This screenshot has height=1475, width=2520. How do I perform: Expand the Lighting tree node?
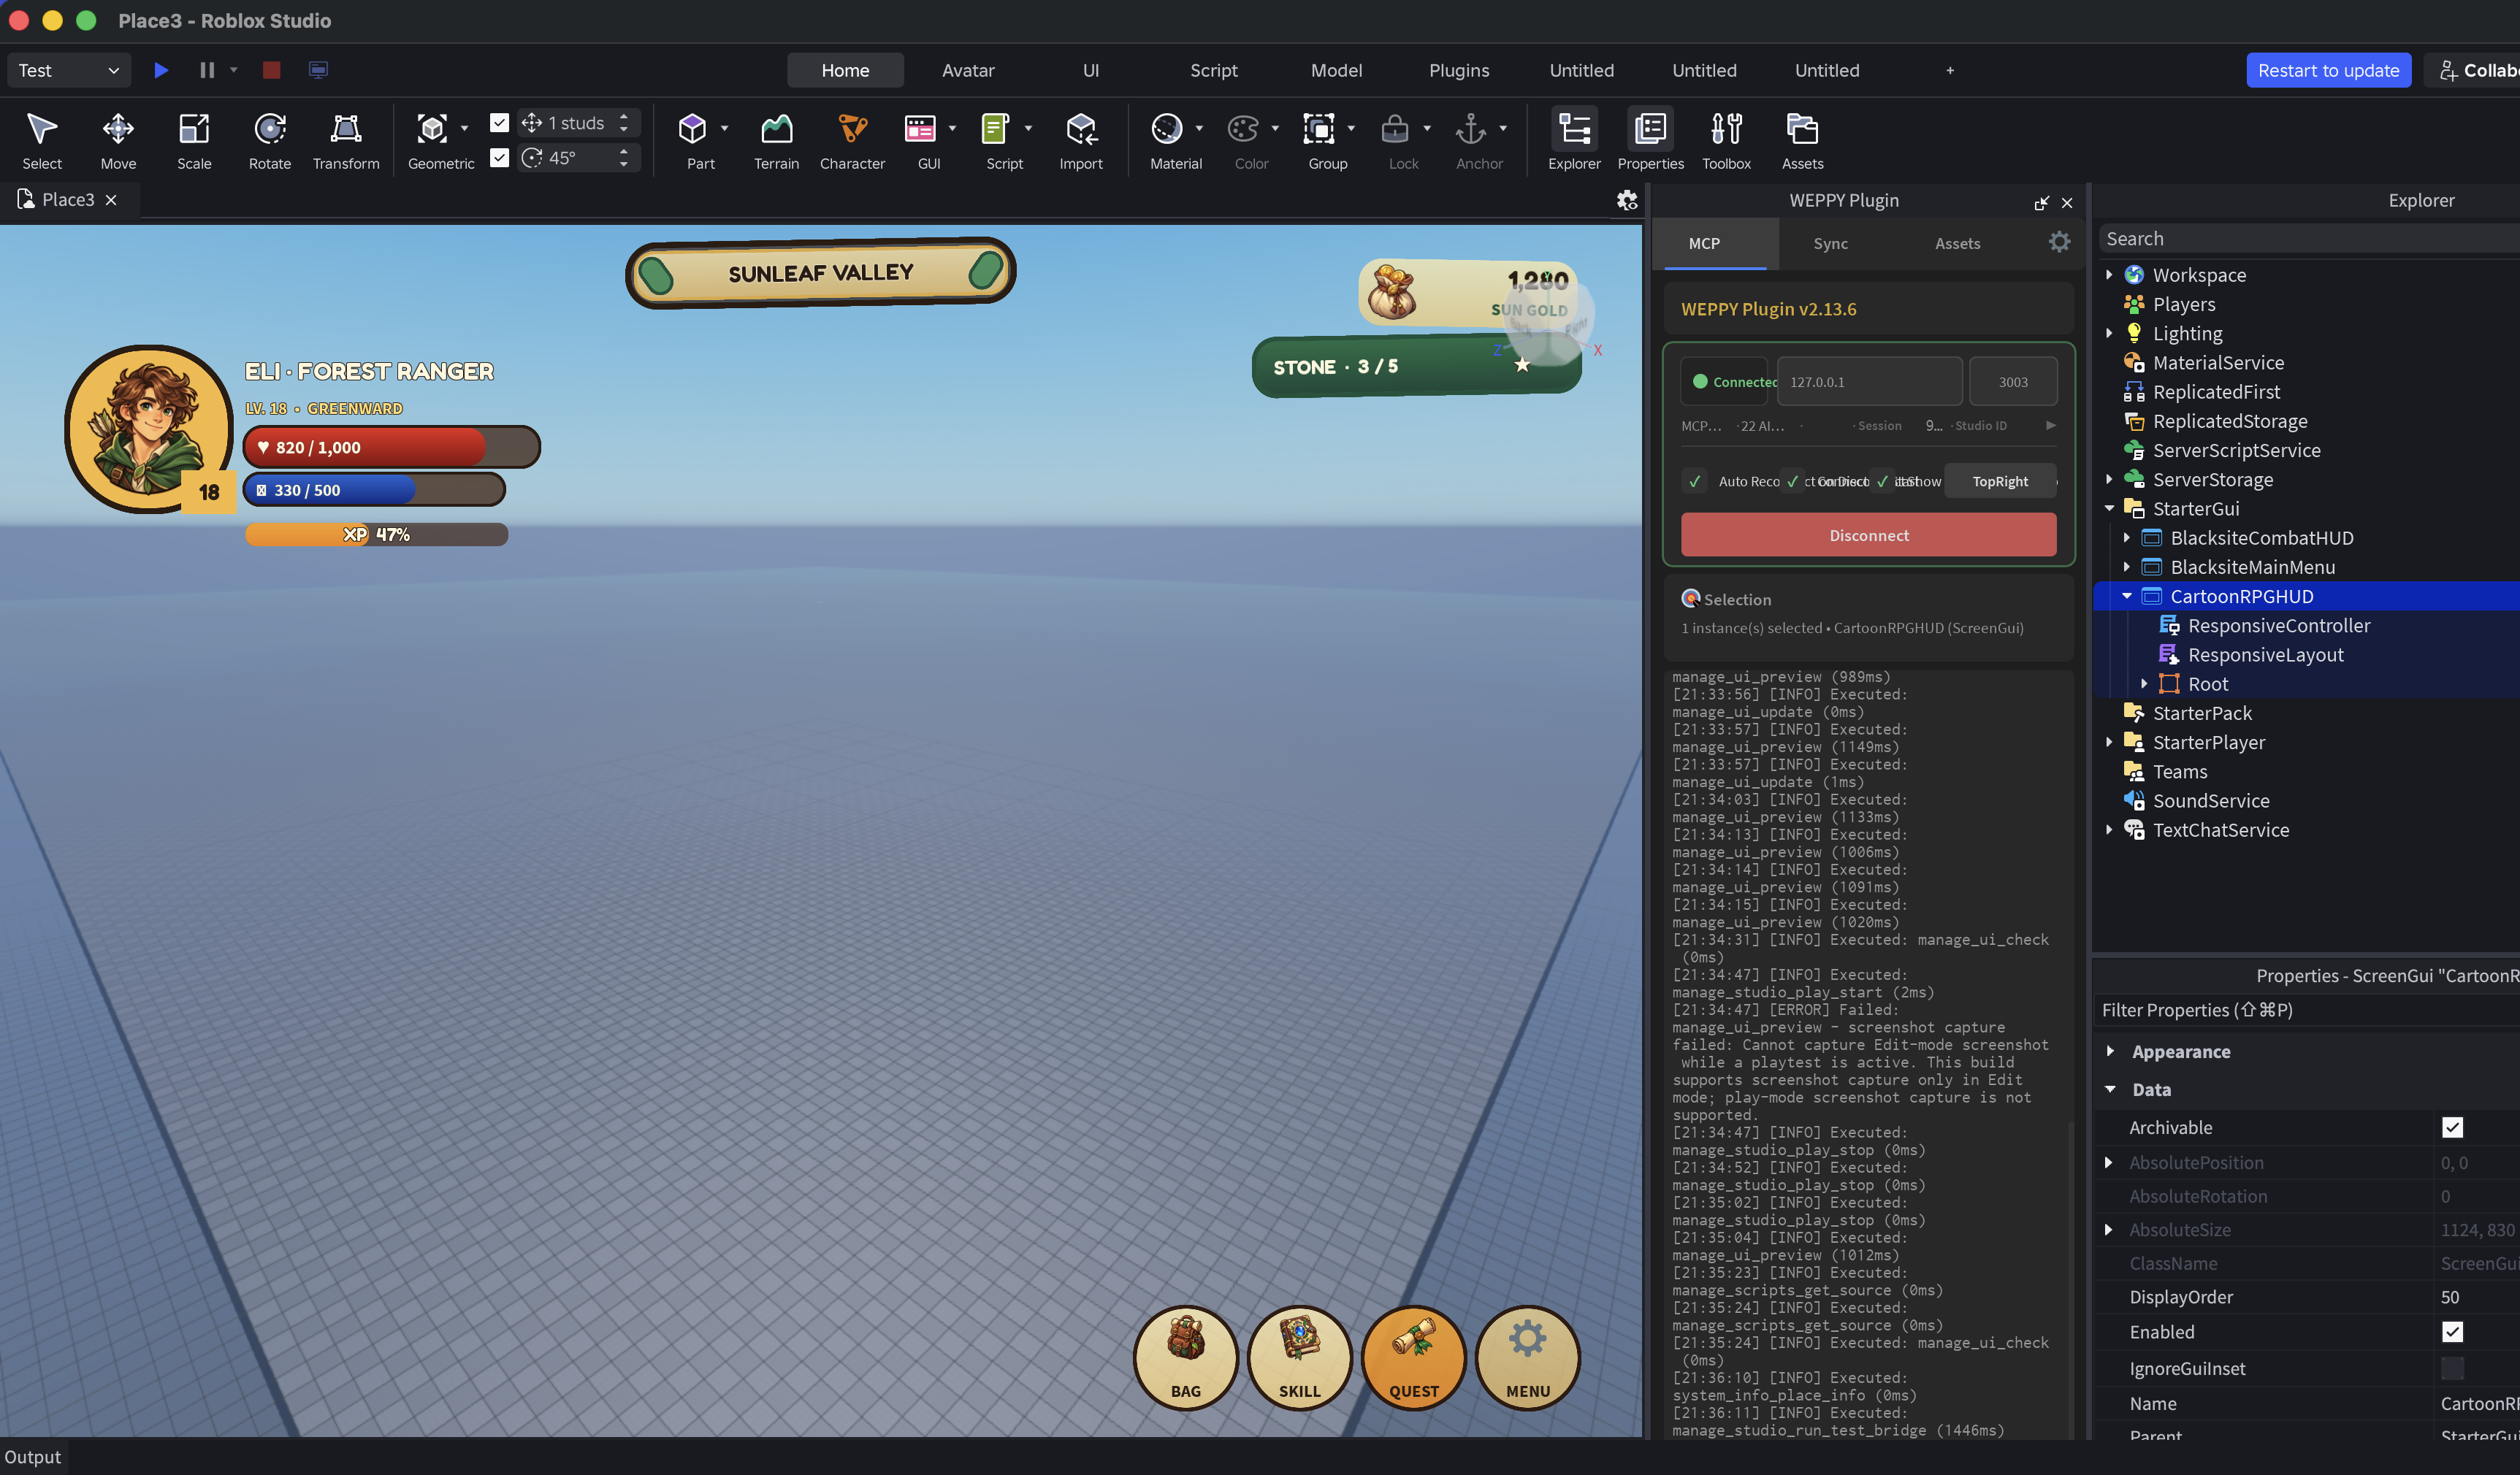[x=2109, y=333]
